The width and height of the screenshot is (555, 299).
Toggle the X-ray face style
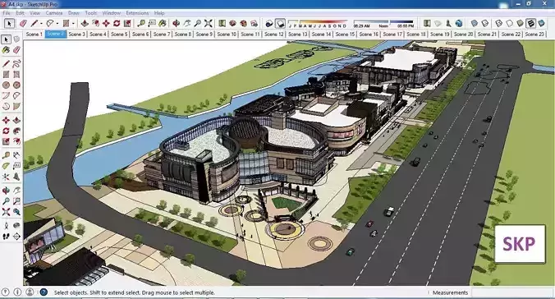pos(474,23)
